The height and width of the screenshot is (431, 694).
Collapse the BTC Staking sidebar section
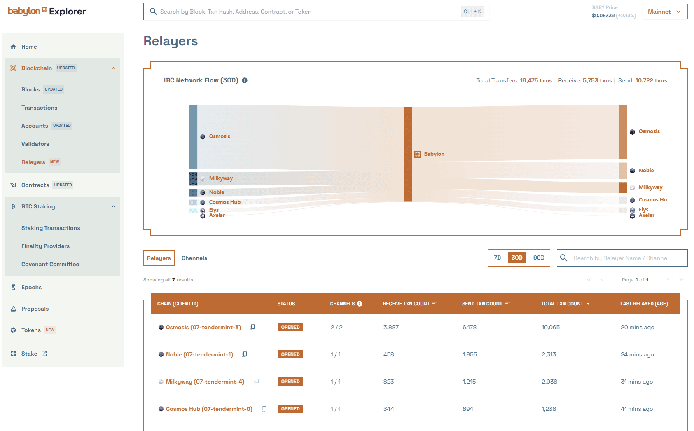point(114,206)
